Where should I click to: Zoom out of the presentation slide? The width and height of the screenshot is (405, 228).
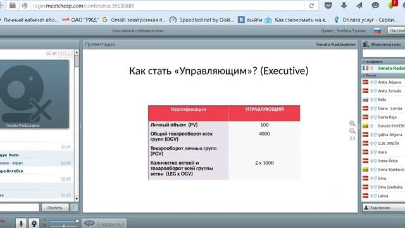point(352,131)
